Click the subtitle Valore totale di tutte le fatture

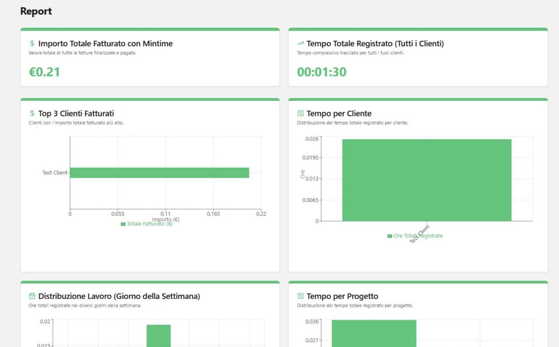(82, 53)
